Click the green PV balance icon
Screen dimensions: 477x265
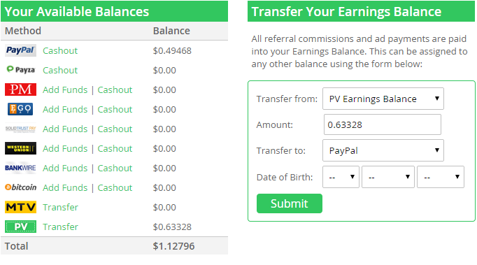click(20, 227)
